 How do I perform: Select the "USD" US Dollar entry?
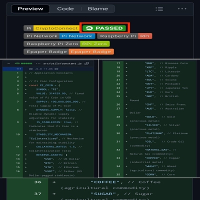click(x=61, y=159)
